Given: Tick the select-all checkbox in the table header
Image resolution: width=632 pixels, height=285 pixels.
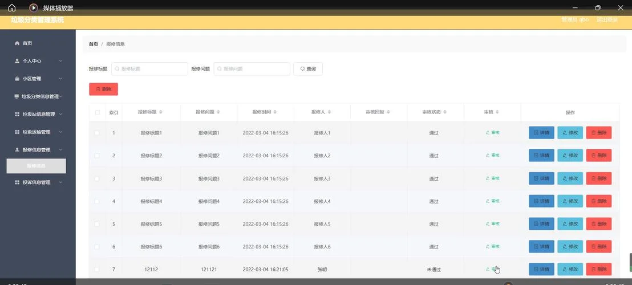Looking at the screenshot, I should tap(98, 112).
